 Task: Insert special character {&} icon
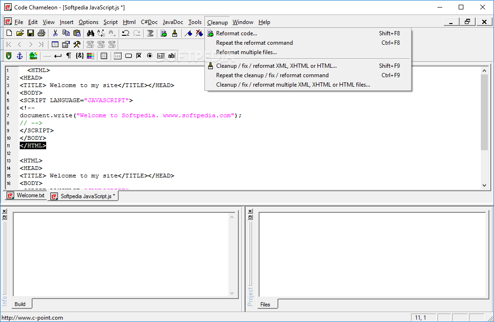(80, 56)
